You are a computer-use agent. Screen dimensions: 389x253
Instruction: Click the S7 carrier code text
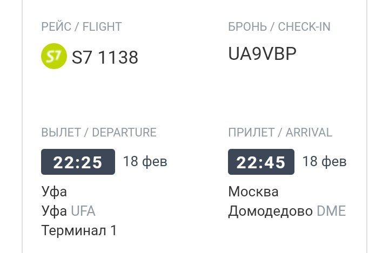tap(82, 57)
